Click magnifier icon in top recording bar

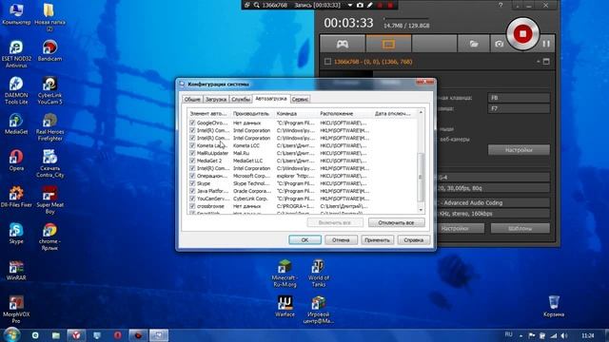pyautogui.click(x=257, y=5)
